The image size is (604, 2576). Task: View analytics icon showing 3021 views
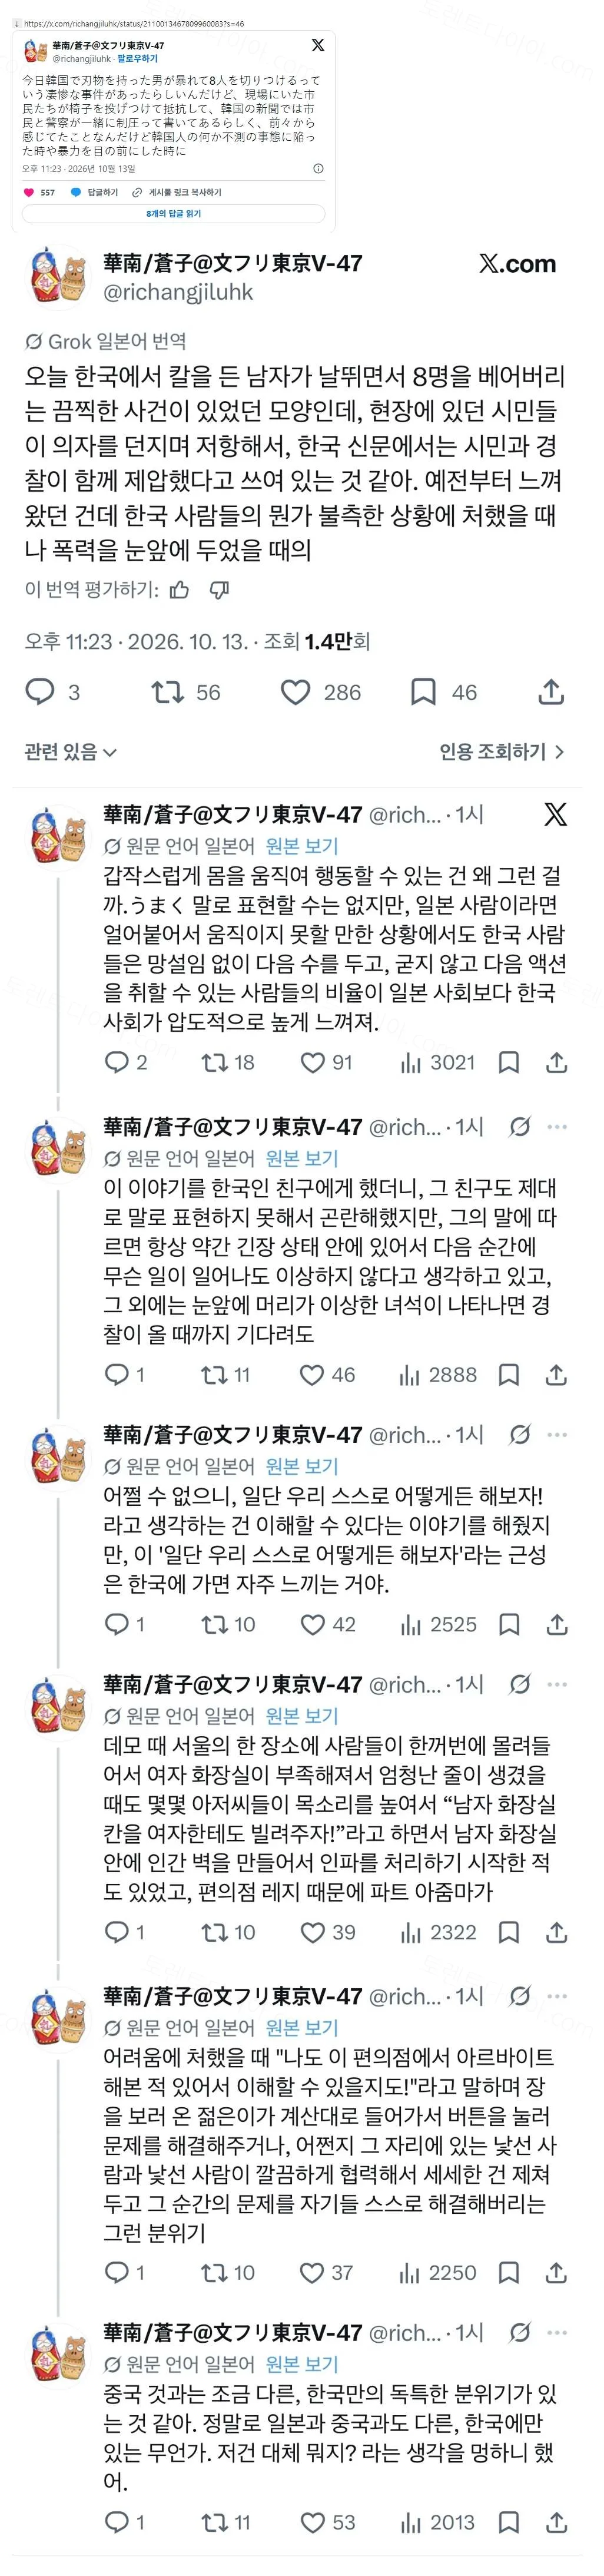410,1062
